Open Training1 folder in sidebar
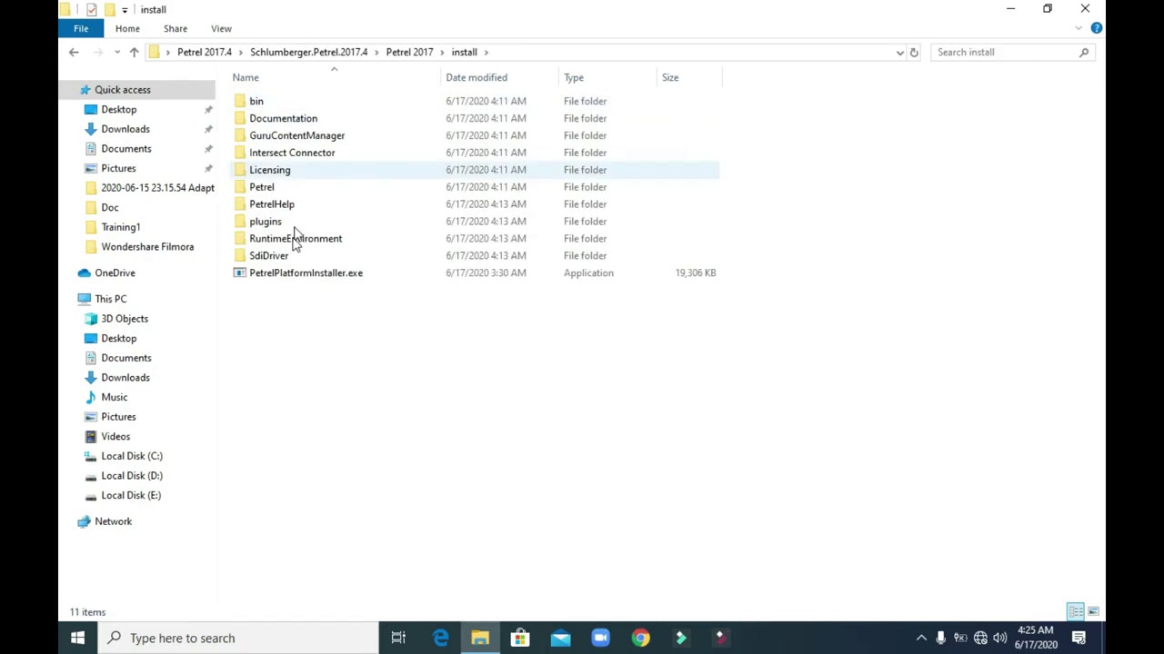Screen dimensions: 1164x654 click(120, 227)
